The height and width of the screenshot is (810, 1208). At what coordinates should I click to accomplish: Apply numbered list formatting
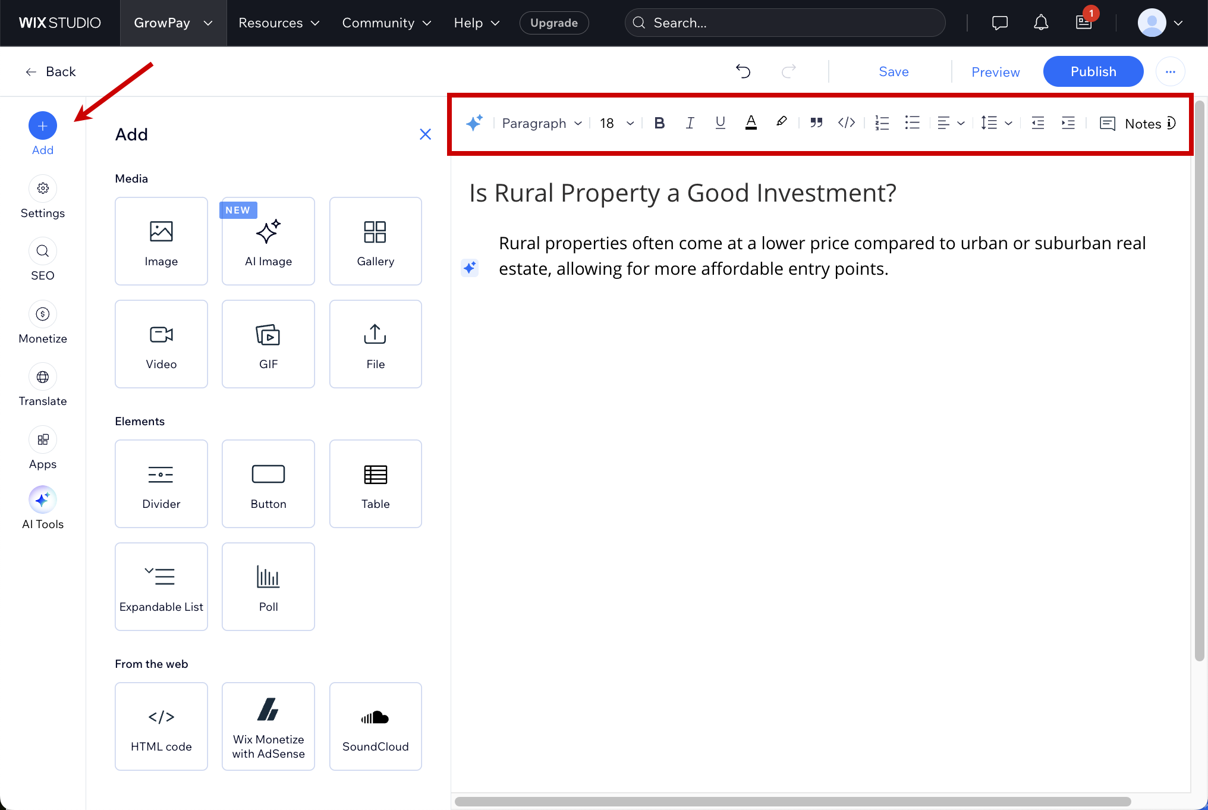(882, 123)
